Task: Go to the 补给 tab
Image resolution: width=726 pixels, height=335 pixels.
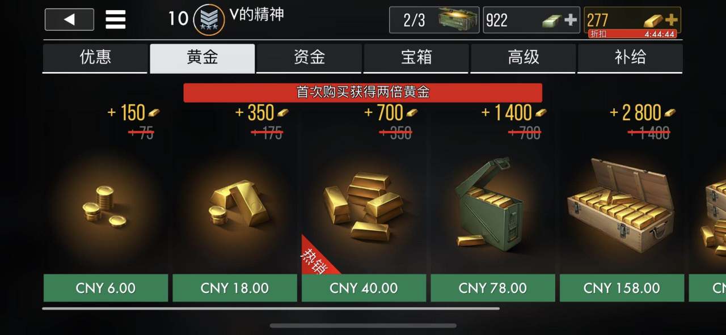Action: 630,58
